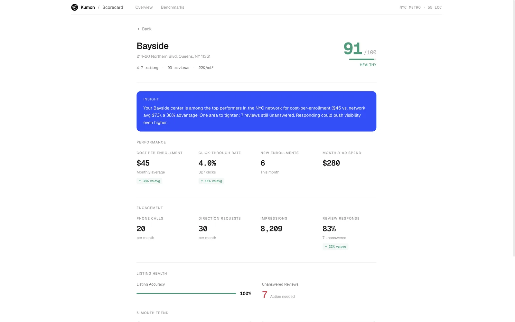Click the Bayside heading

[x=153, y=46]
